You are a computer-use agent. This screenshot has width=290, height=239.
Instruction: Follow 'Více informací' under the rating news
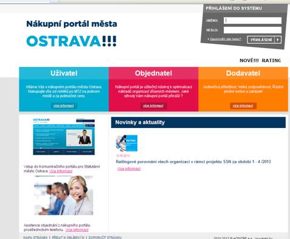[x=129, y=169]
